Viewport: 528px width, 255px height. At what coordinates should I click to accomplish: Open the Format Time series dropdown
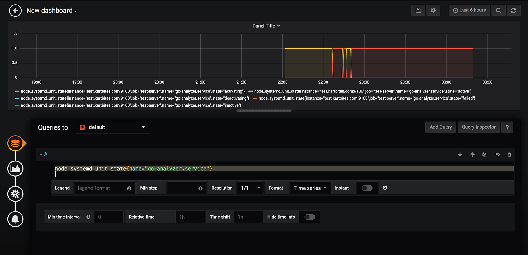[310, 188]
